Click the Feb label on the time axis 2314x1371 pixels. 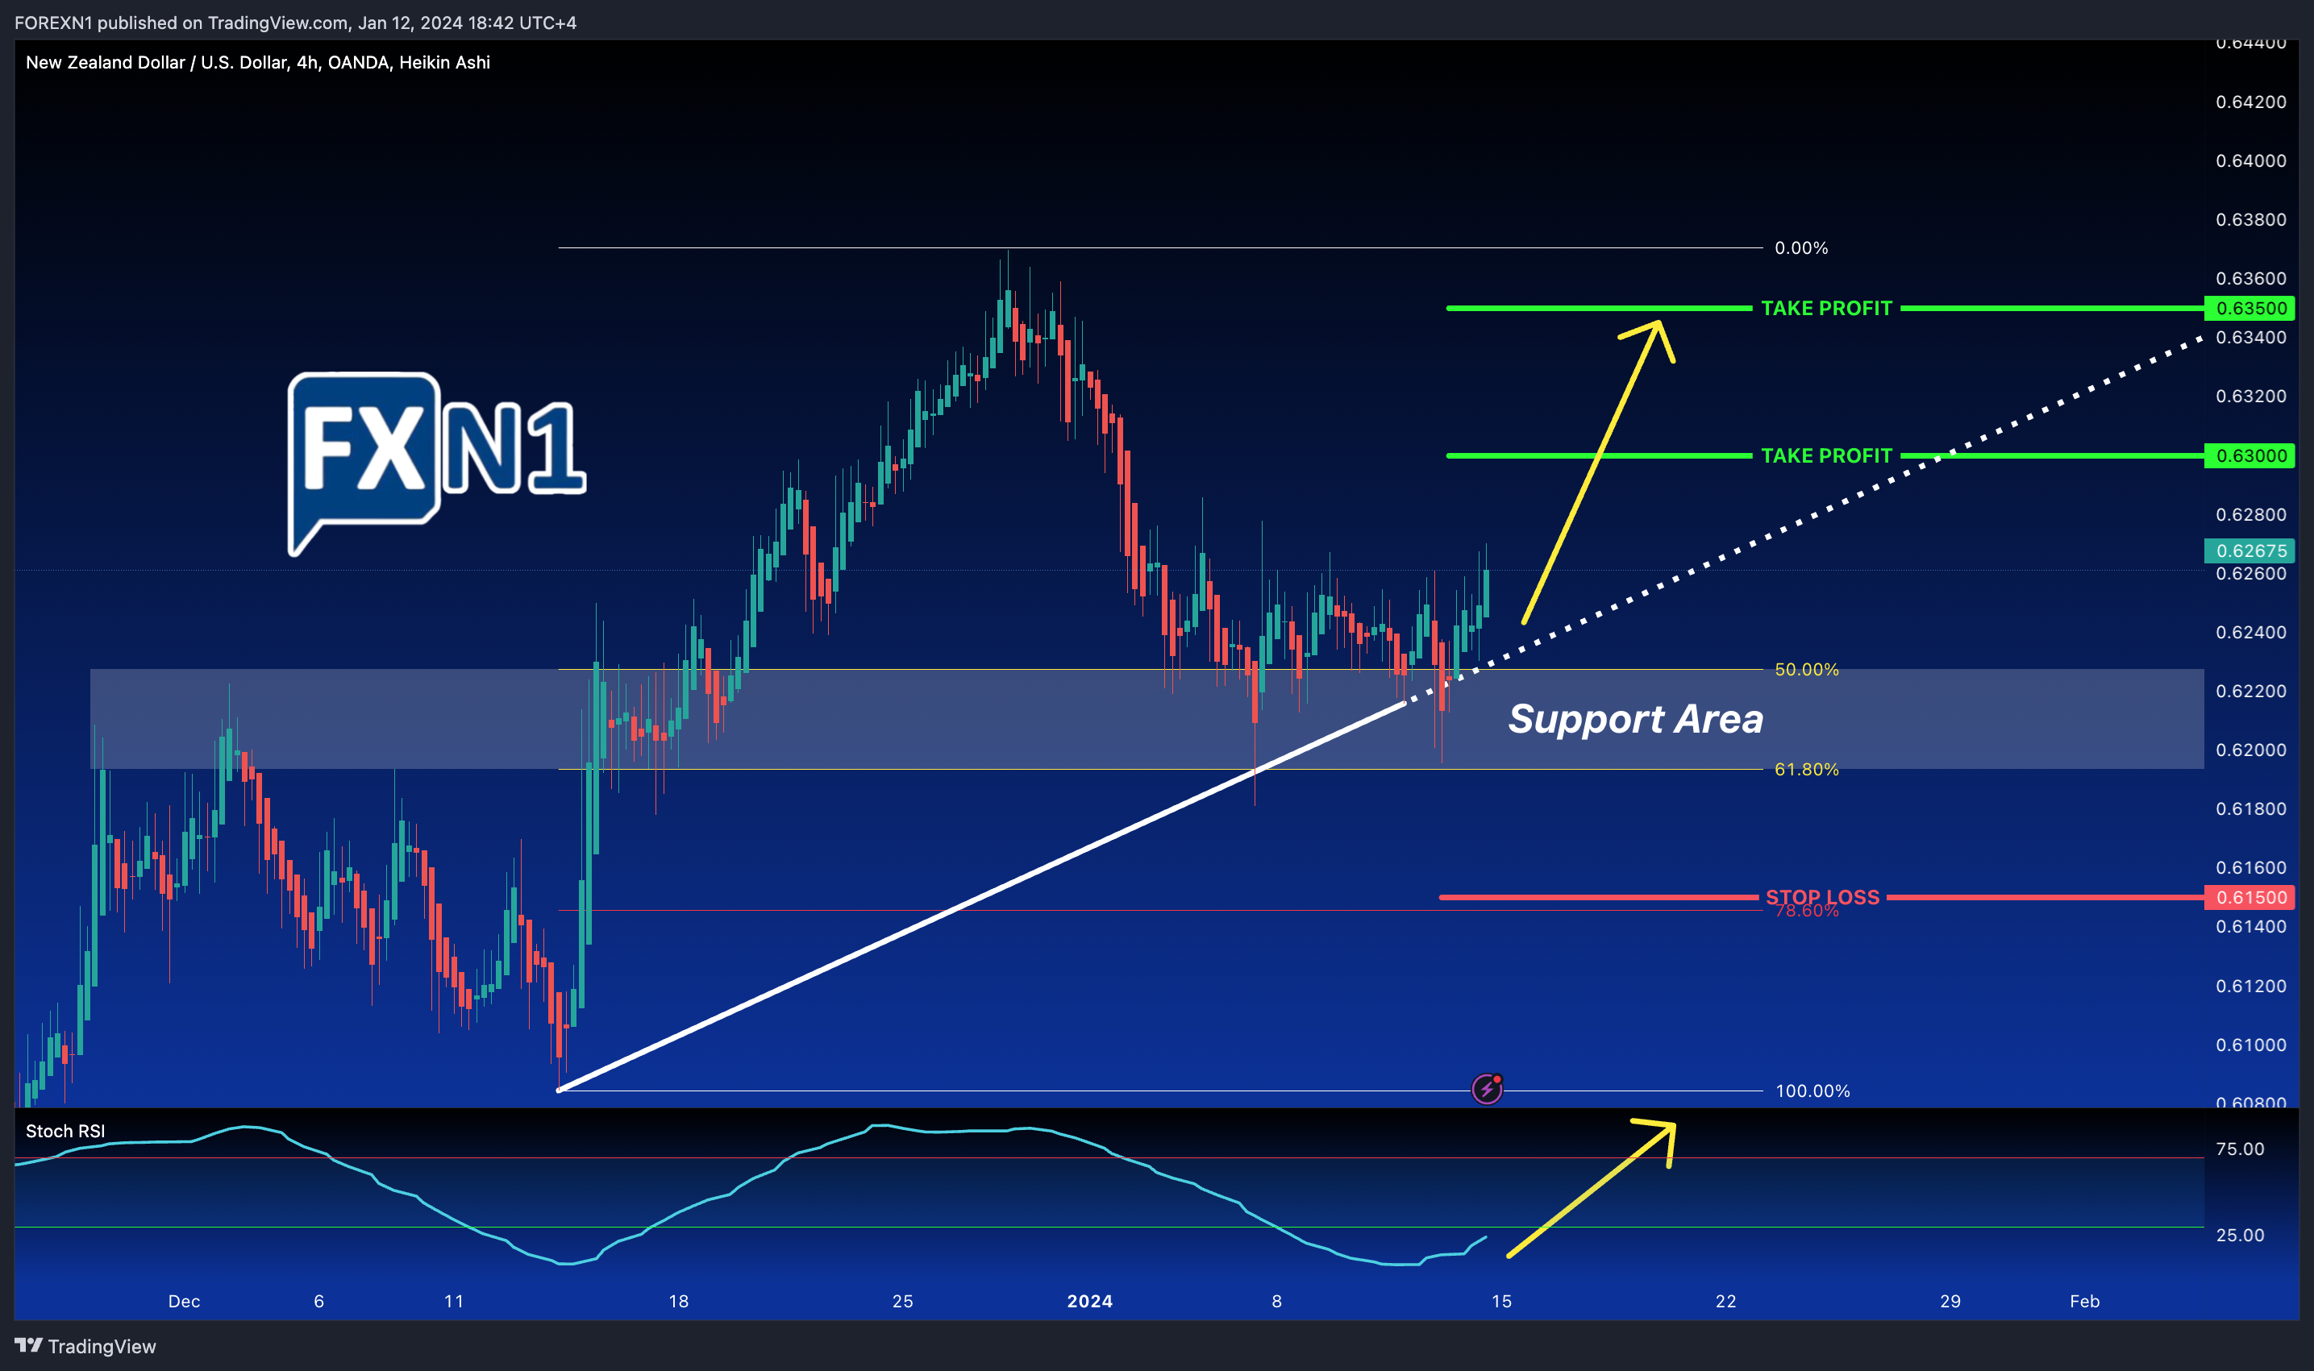click(x=2085, y=1301)
